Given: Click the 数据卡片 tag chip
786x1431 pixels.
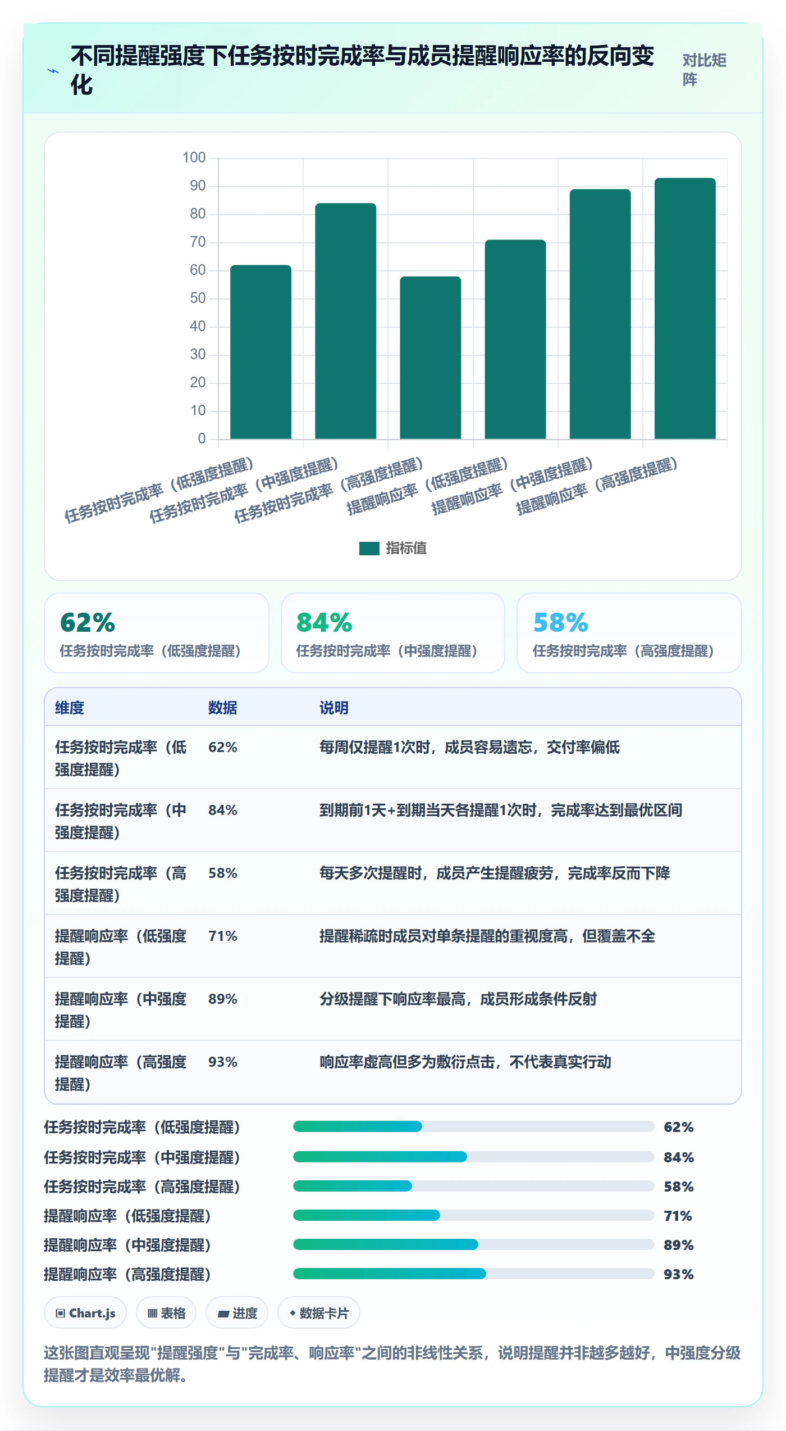Looking at the screenshot, I should tap(319, 1313).
